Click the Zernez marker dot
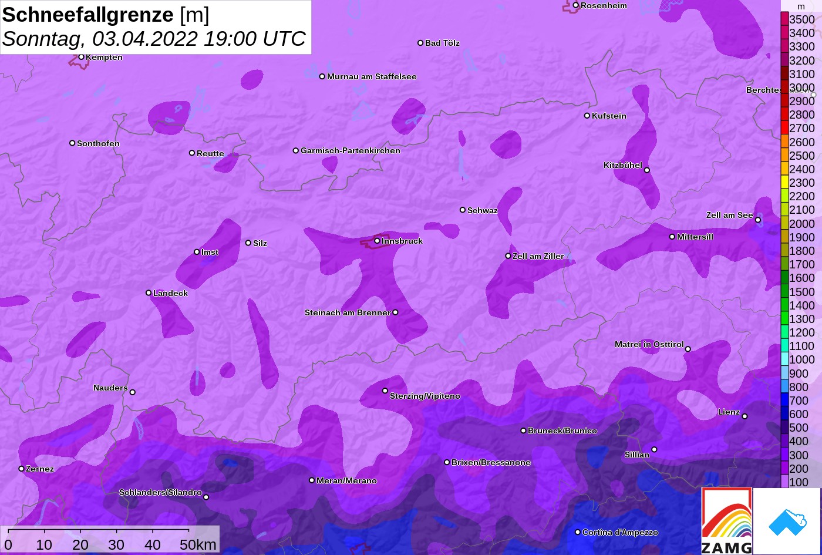 click(21, 469)
